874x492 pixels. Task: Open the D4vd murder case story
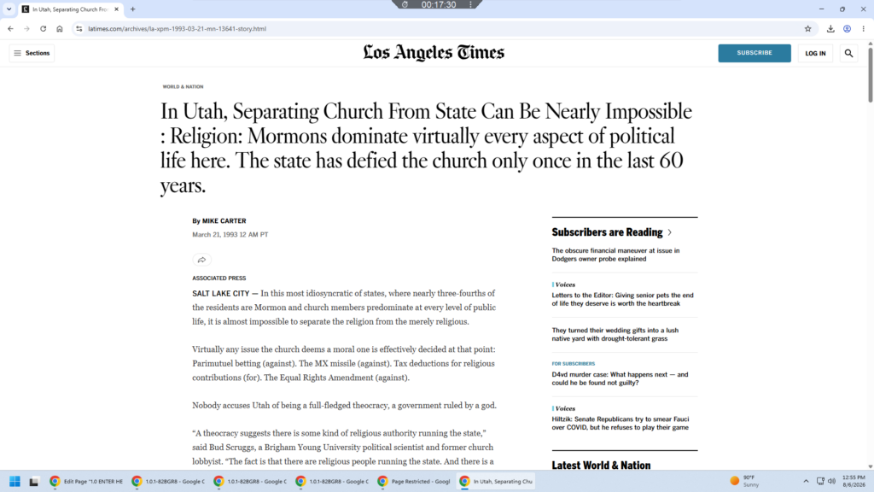tap(620, 378)
